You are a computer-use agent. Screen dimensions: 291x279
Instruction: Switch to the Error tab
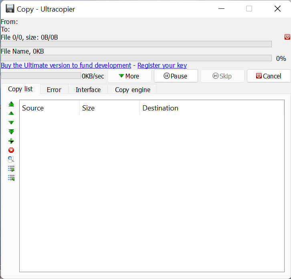54,90
